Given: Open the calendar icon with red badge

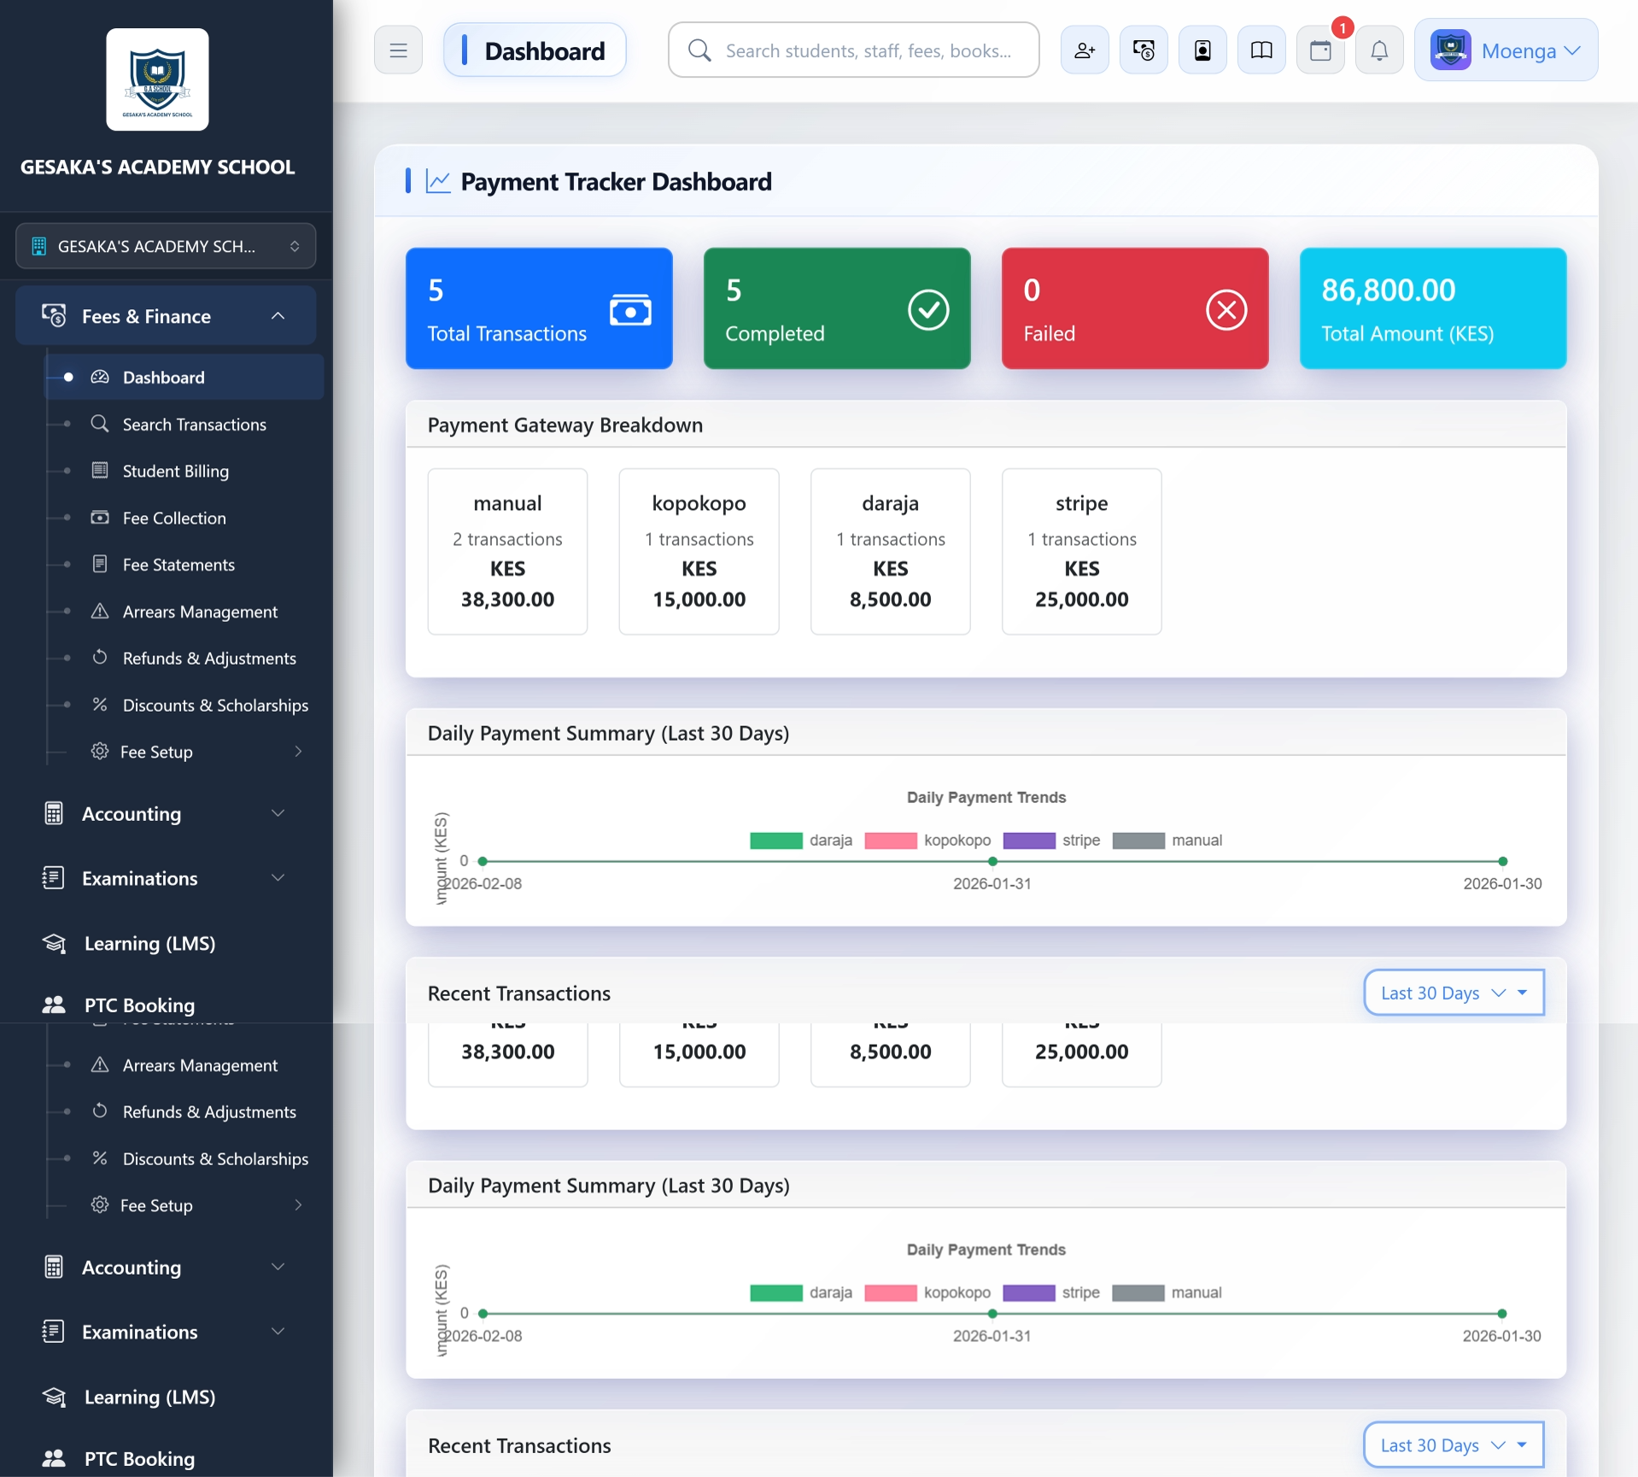Looking at the screenshot, I should (1320, 50).
